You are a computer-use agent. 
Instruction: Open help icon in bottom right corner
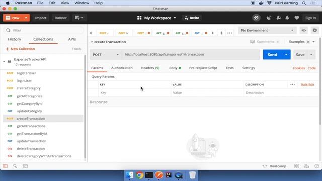pos(316,166)
